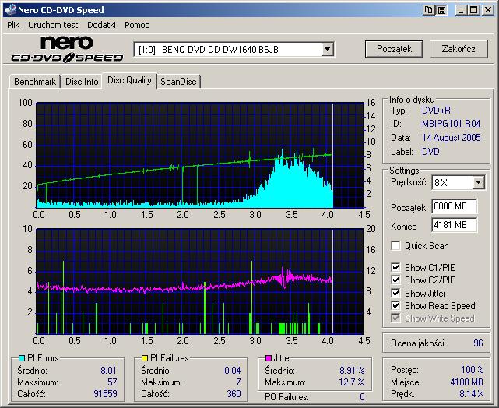Toggle Show Jitter checkbox
This screenshot has height=408, width=499.
tap(395, 293)
